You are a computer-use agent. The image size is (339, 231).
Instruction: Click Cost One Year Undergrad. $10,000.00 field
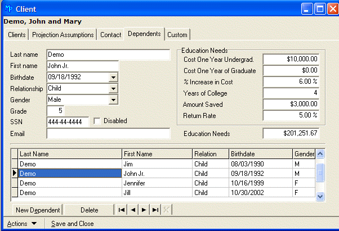(291, 59)
